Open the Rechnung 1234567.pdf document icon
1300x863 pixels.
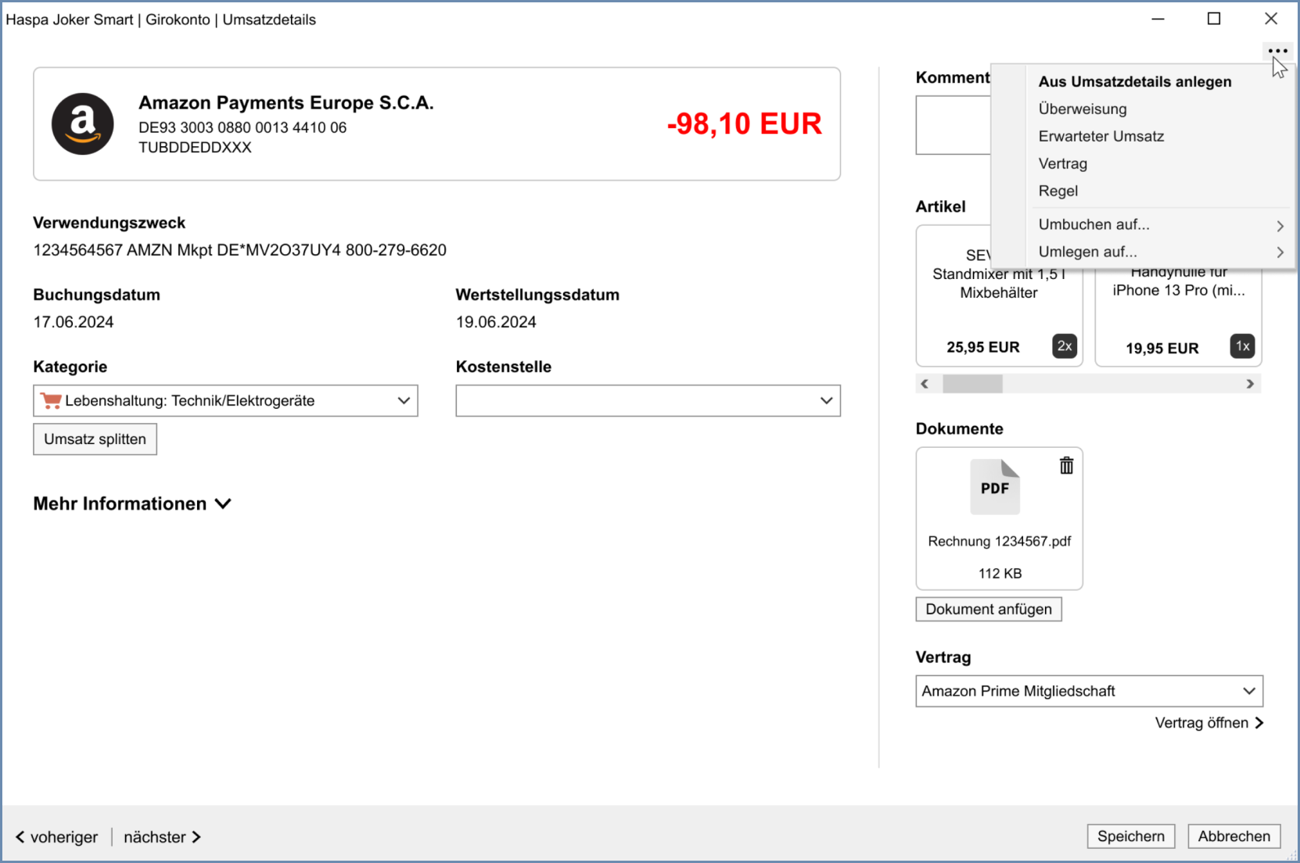coord(995,487)
